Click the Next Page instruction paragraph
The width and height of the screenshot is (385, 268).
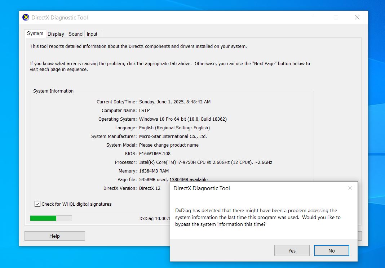coord(170,67)
